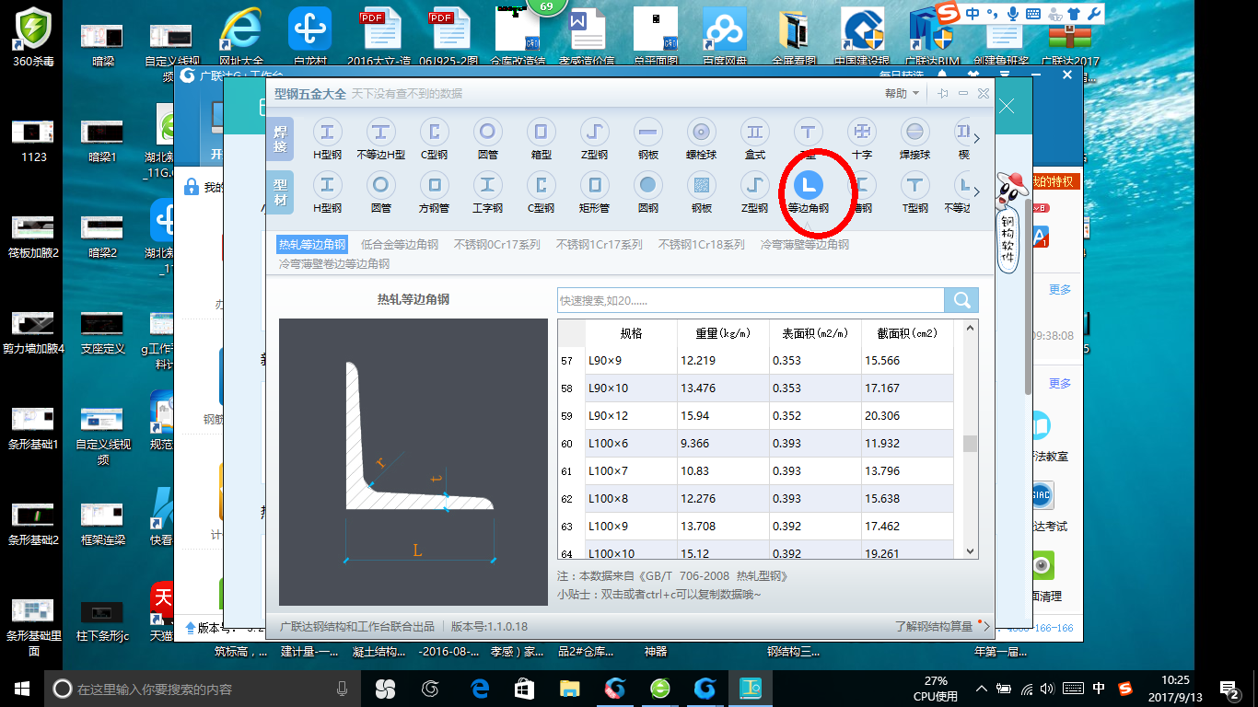Select welded 圆管 icon in 焊接 row
The height and width of the screenshot is (707, 1258).
point(487,132)
